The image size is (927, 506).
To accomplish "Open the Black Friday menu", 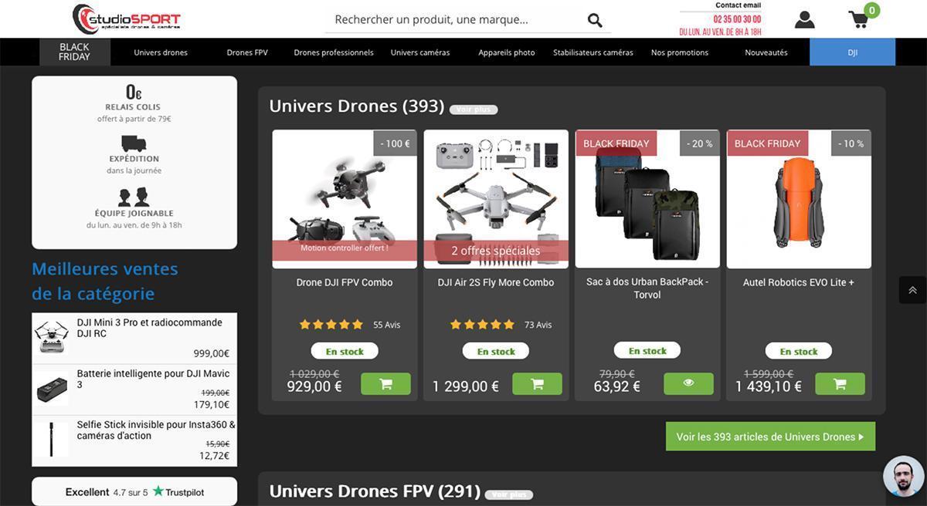I will [75, 52].
